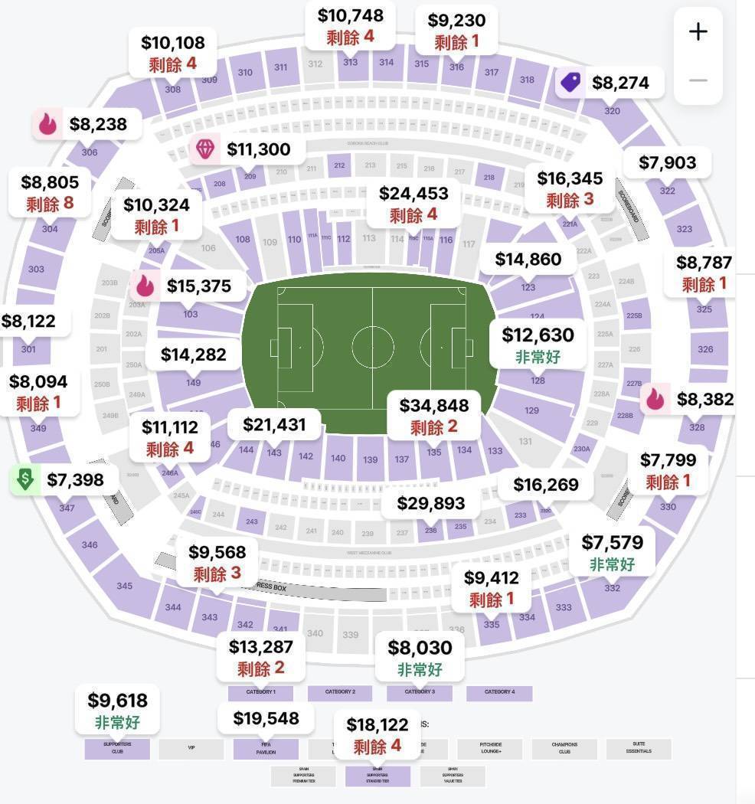Choose the FIFA Pavilion filter box

click(x=266, y=749)
